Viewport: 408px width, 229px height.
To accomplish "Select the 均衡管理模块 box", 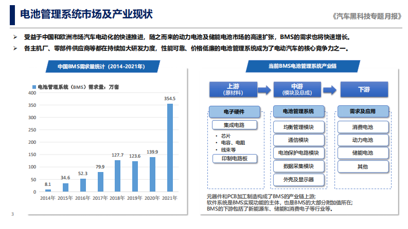I will (299, 127).
